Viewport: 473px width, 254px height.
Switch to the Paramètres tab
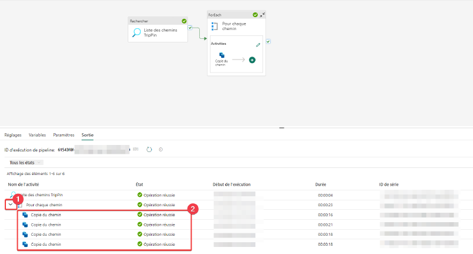64,135
